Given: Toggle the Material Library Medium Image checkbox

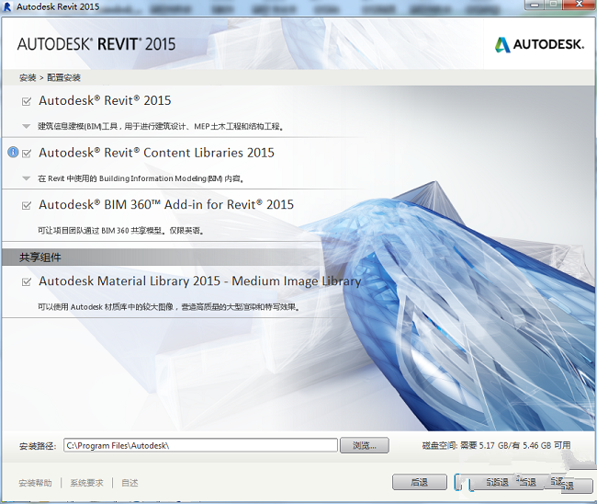Looking at the screenshot, I should pyautogui.click(x=27, y=281).
